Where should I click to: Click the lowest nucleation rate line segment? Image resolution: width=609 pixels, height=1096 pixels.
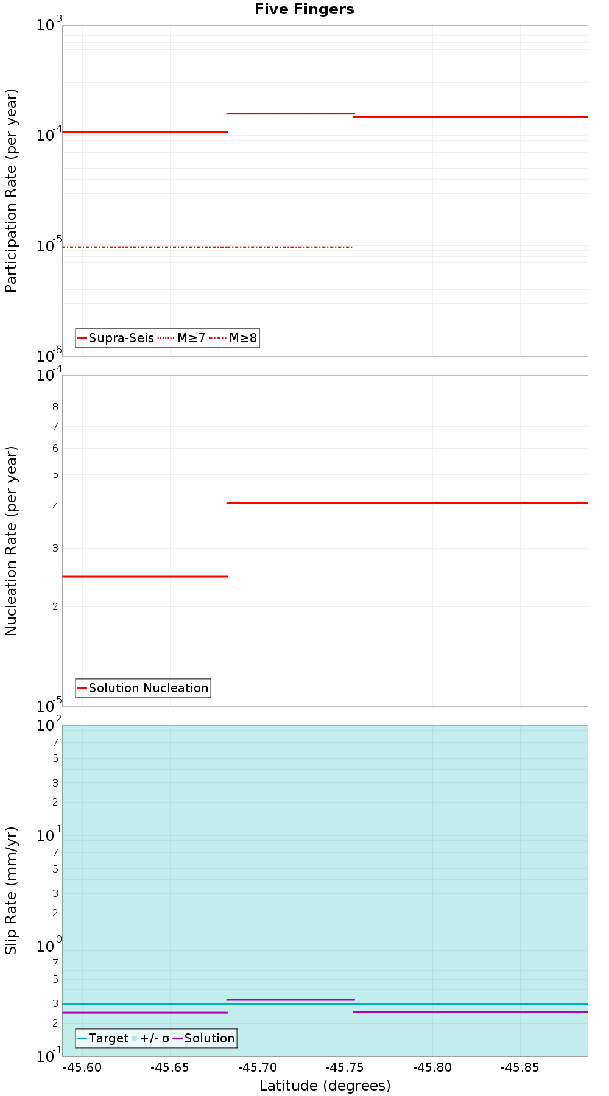pyautogui.click(x=145, y=576)
